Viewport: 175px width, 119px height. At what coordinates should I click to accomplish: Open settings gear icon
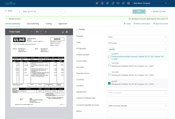pos(123,3)
